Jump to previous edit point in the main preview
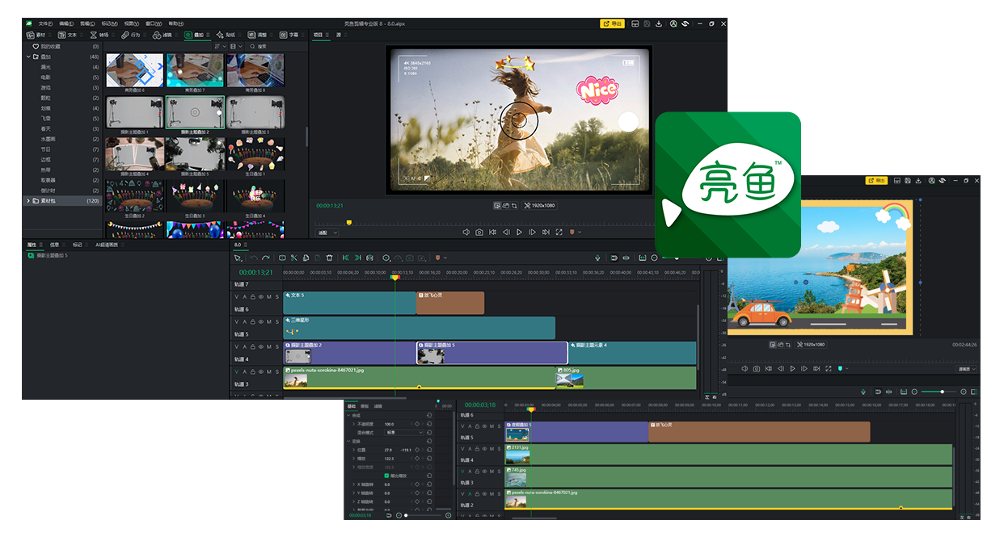Viewport: 1004px width, 541px height. (x=493, y=233)
